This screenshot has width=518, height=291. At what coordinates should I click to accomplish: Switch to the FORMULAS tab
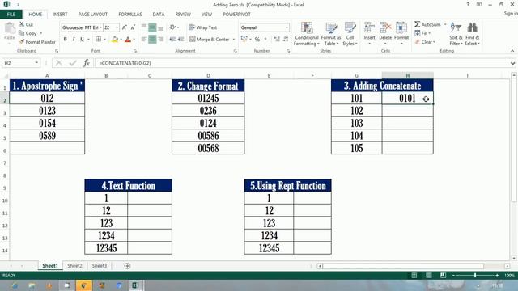click(130, 15)
